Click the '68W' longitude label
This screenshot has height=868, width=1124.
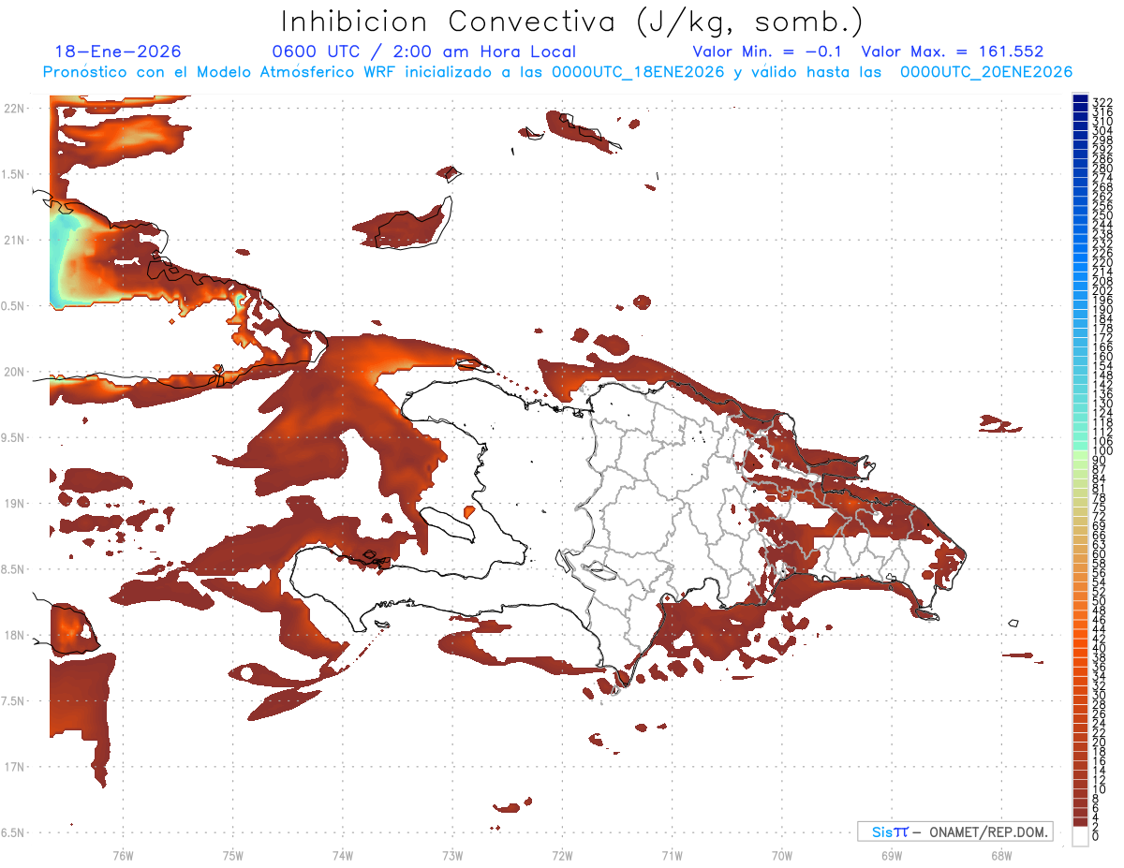1000,855
